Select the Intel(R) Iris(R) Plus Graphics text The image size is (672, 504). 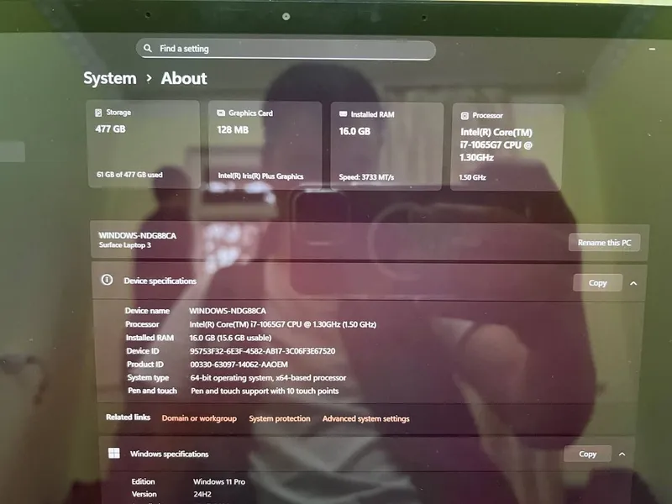(x=260, y=176)
